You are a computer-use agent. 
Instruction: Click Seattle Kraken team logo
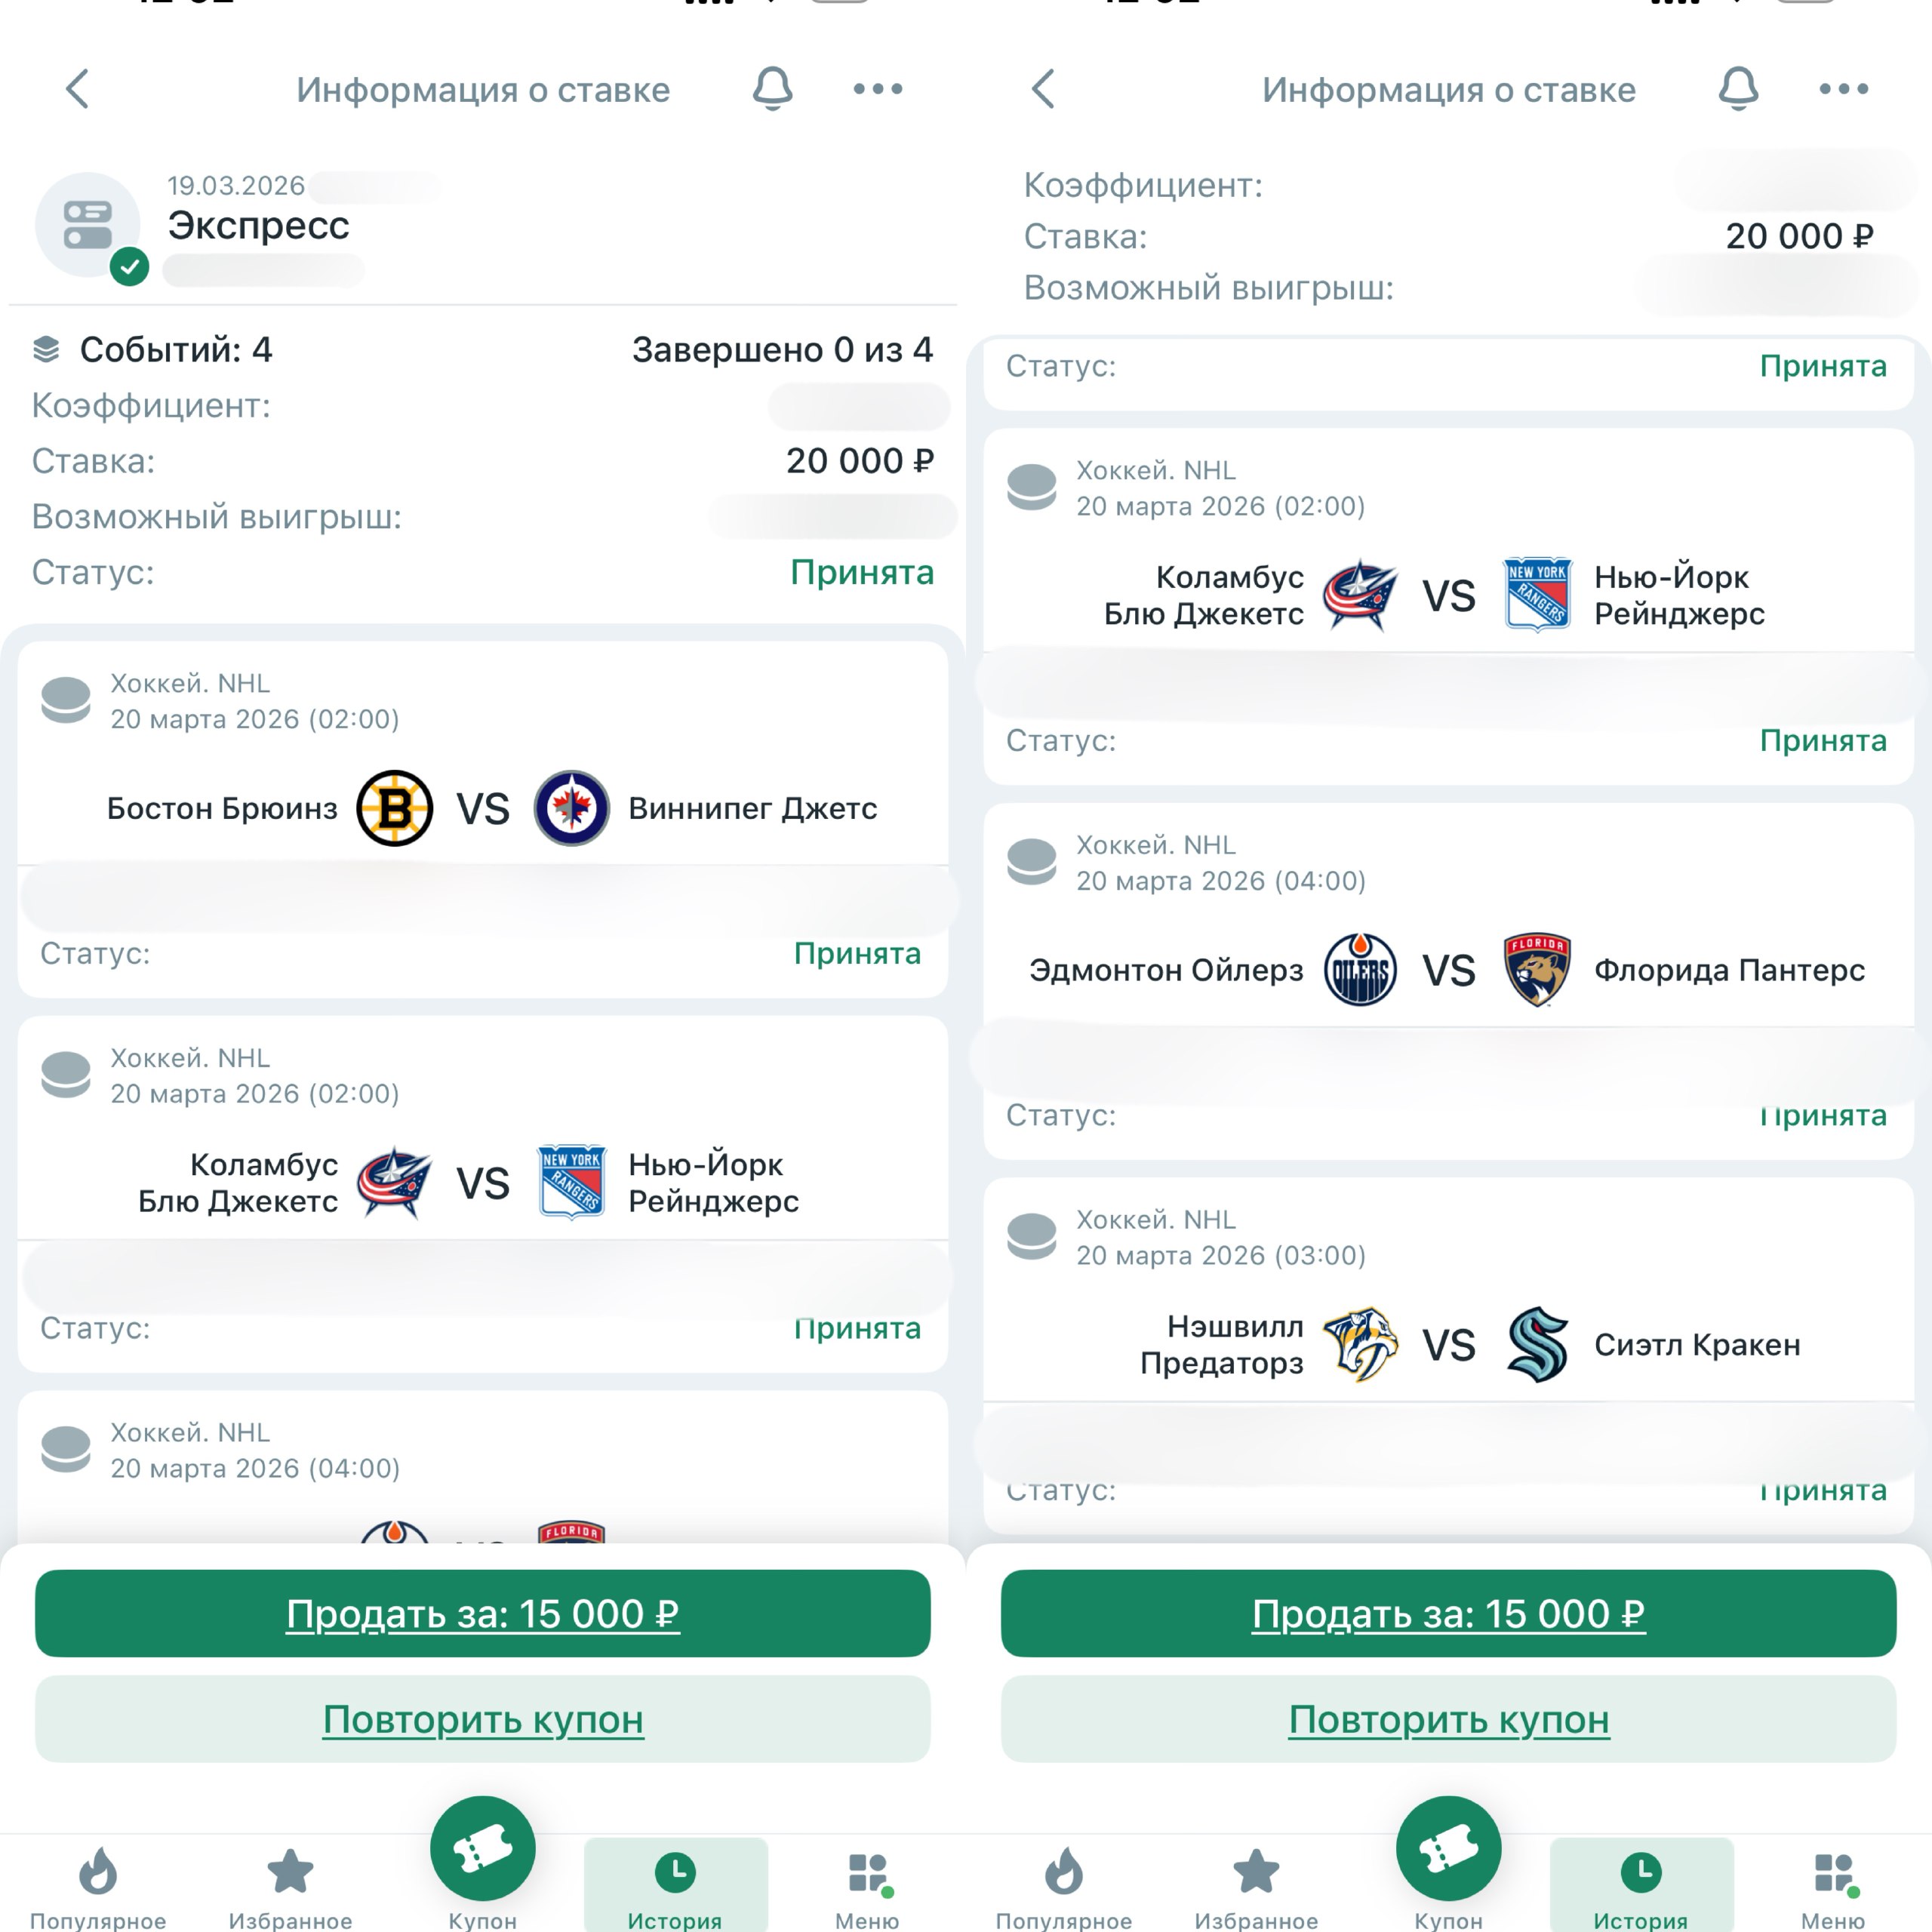[x=1537, y=1344]
